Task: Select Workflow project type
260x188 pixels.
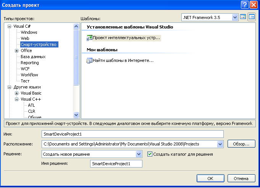Action: [x=29, y=75]
